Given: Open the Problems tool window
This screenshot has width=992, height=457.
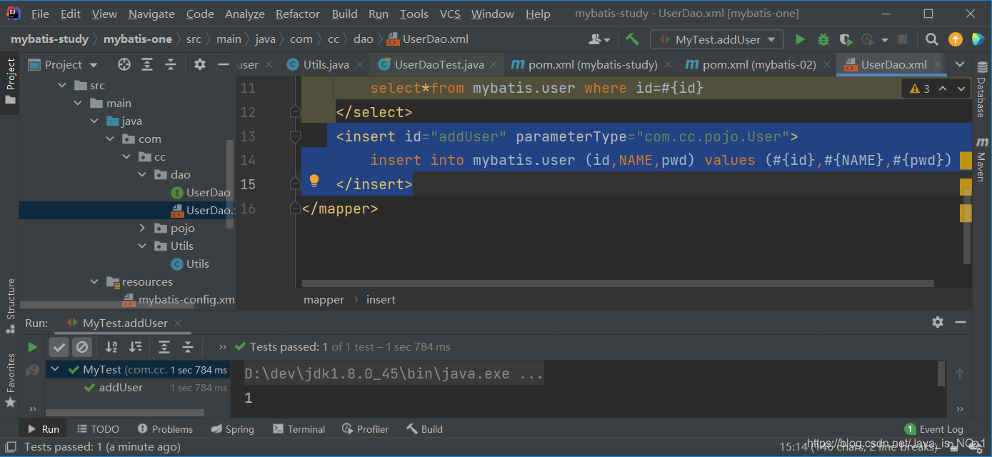Looking at the screenshot, I should (x=165, y=429).
